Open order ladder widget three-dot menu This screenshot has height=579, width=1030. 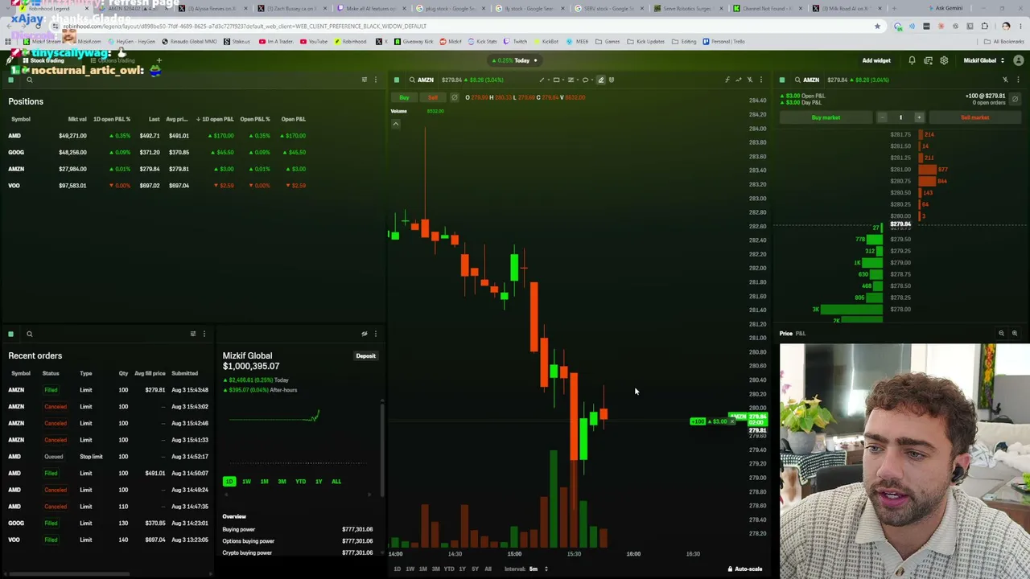coord(1018,80)
